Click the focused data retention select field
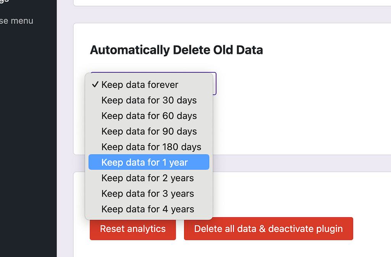391x257 pixels. [214, 83]
